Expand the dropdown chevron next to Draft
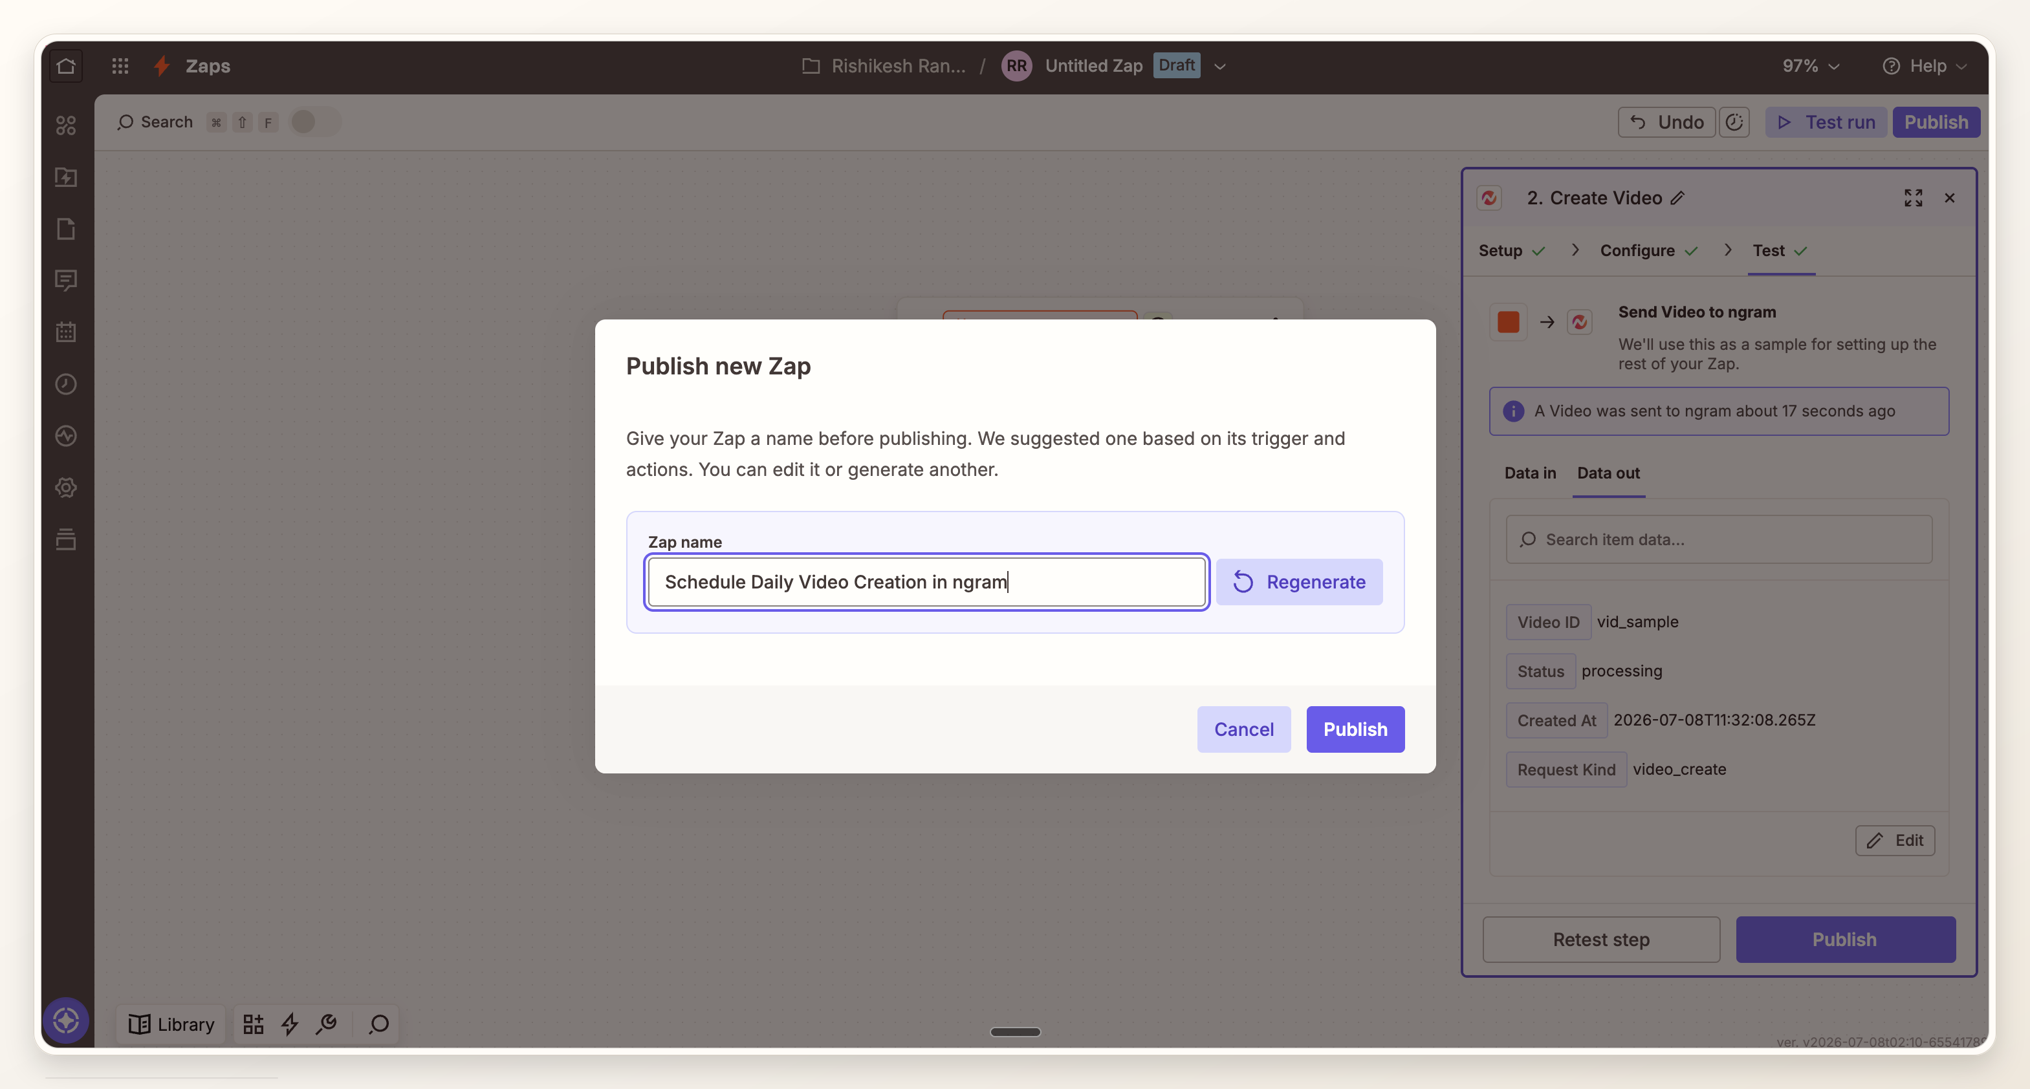Screen dimensions: 2030x1089 (x=1220, y=66)
